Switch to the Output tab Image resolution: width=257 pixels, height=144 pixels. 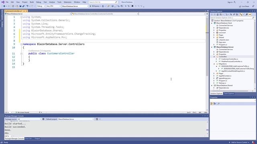(x=37, y=139)
